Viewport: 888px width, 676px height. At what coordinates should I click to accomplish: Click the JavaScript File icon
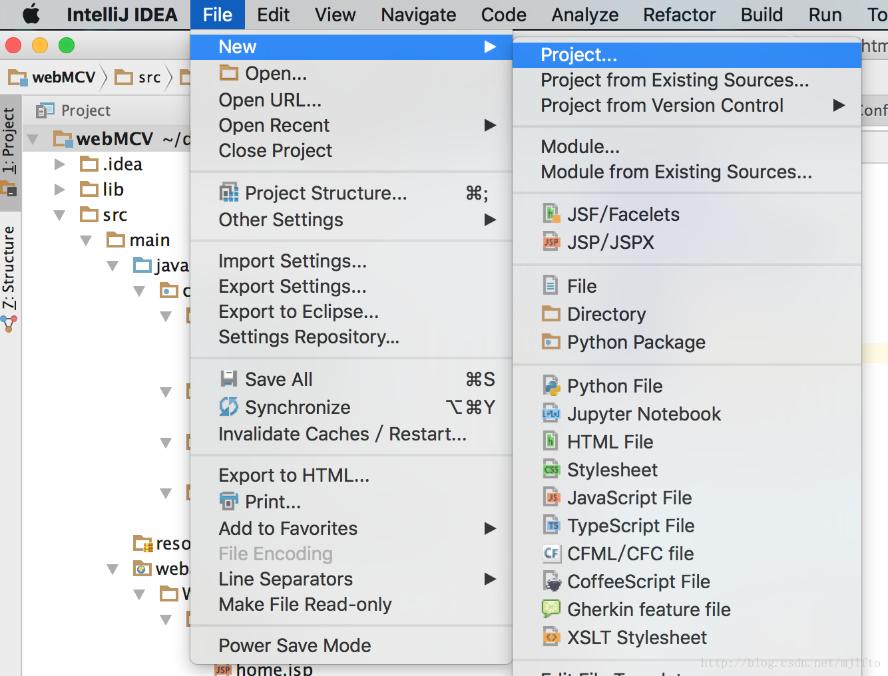pyautogui.click(x=551, y=497)
